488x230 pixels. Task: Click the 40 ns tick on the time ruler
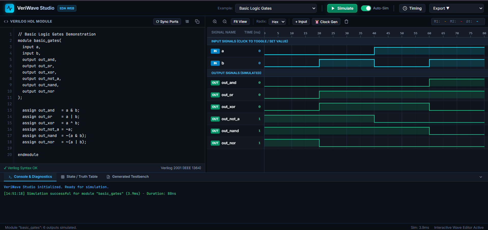coord(374,33)
